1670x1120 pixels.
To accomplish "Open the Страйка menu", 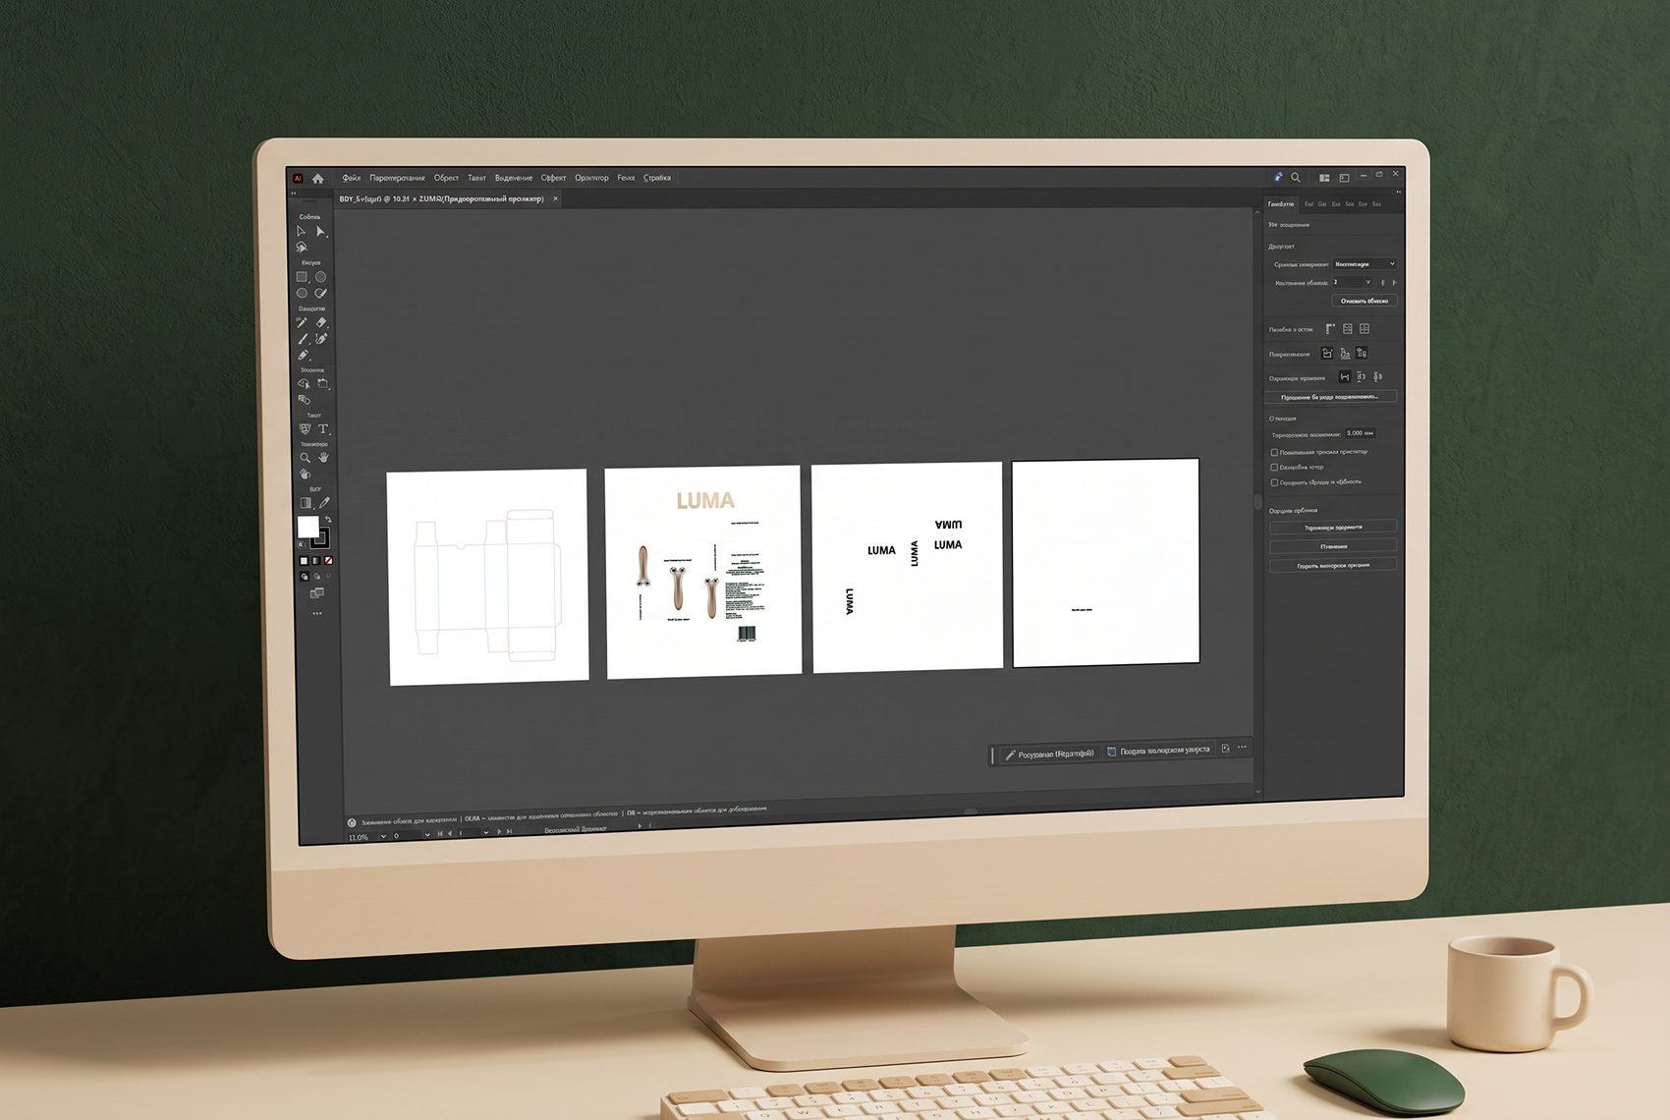I will click(657, 178).
